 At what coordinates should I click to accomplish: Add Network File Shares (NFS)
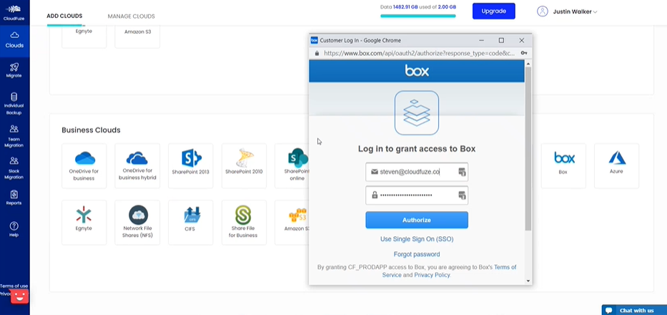[x=137, y=223]
